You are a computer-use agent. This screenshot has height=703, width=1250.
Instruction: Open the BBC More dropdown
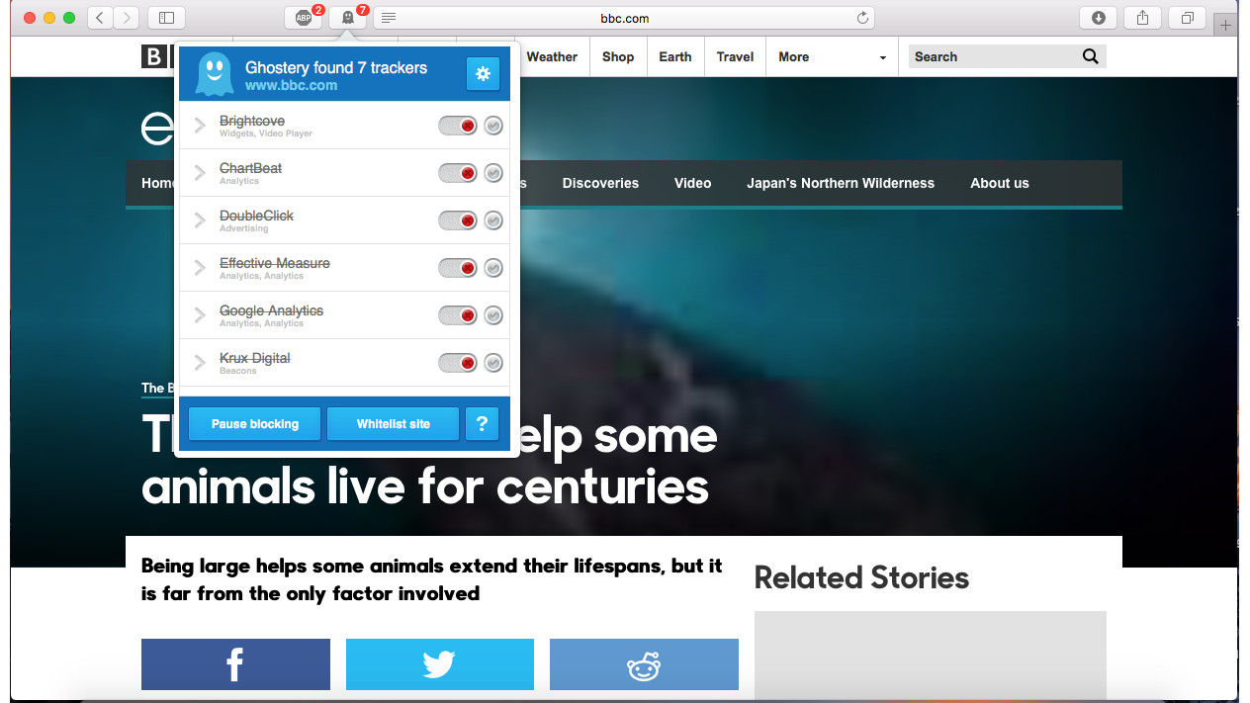coord(833,56)
